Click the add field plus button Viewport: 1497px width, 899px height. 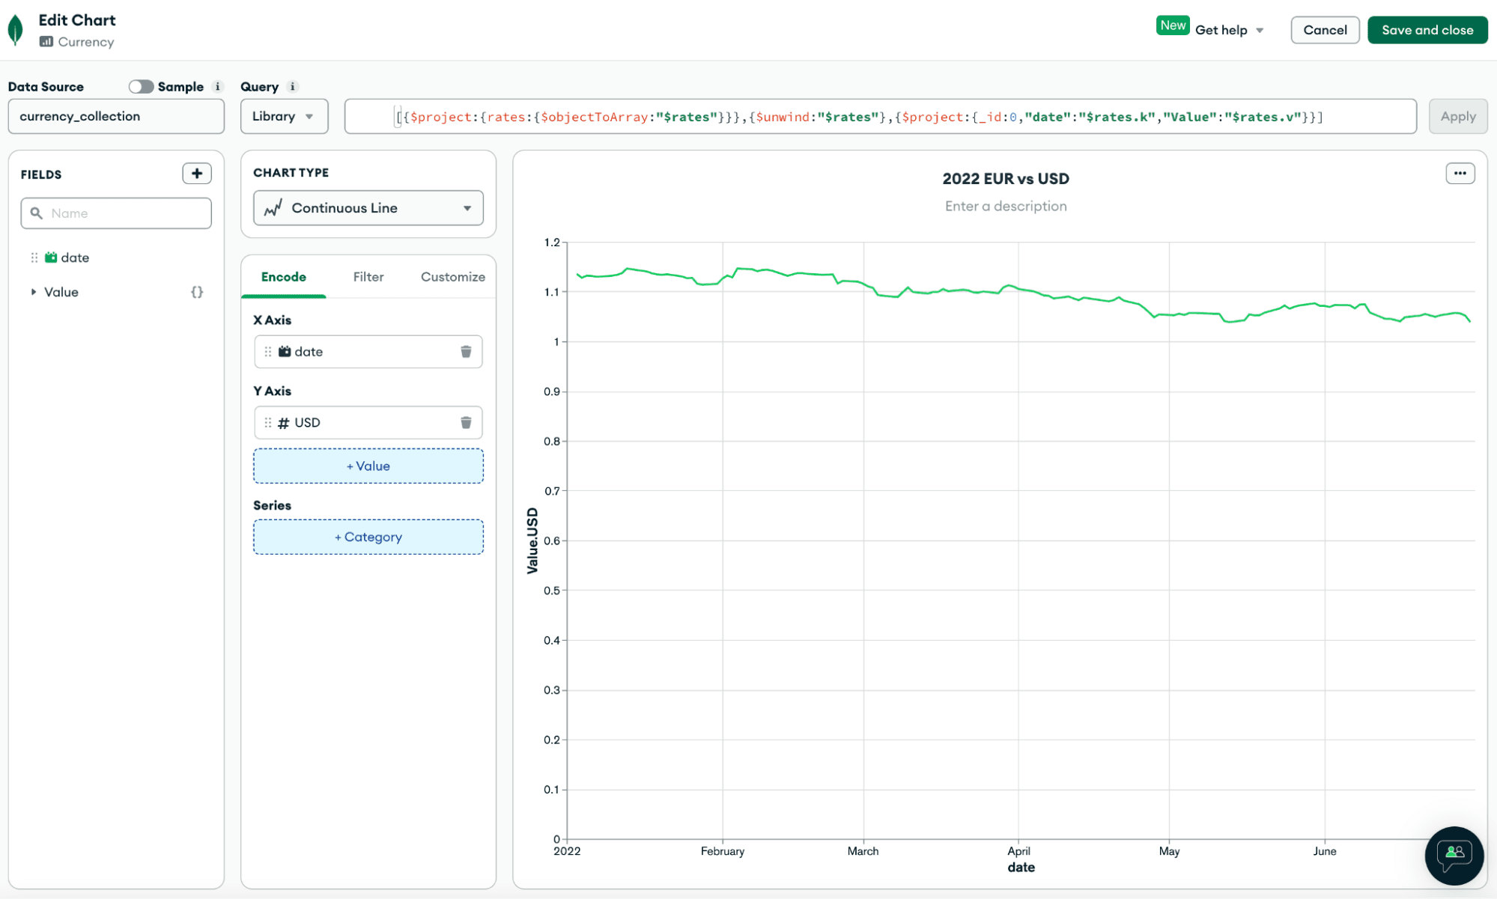(197, 174)
